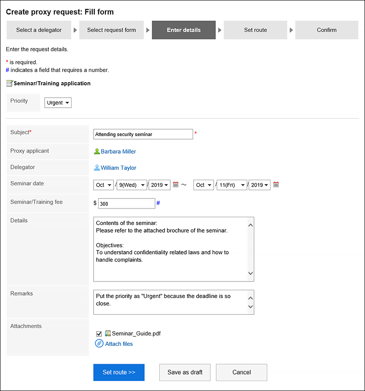Go to the Select a delegator step
Image resolution: width=365 pixels, height=391 pixels.
[x=39, y=30]
